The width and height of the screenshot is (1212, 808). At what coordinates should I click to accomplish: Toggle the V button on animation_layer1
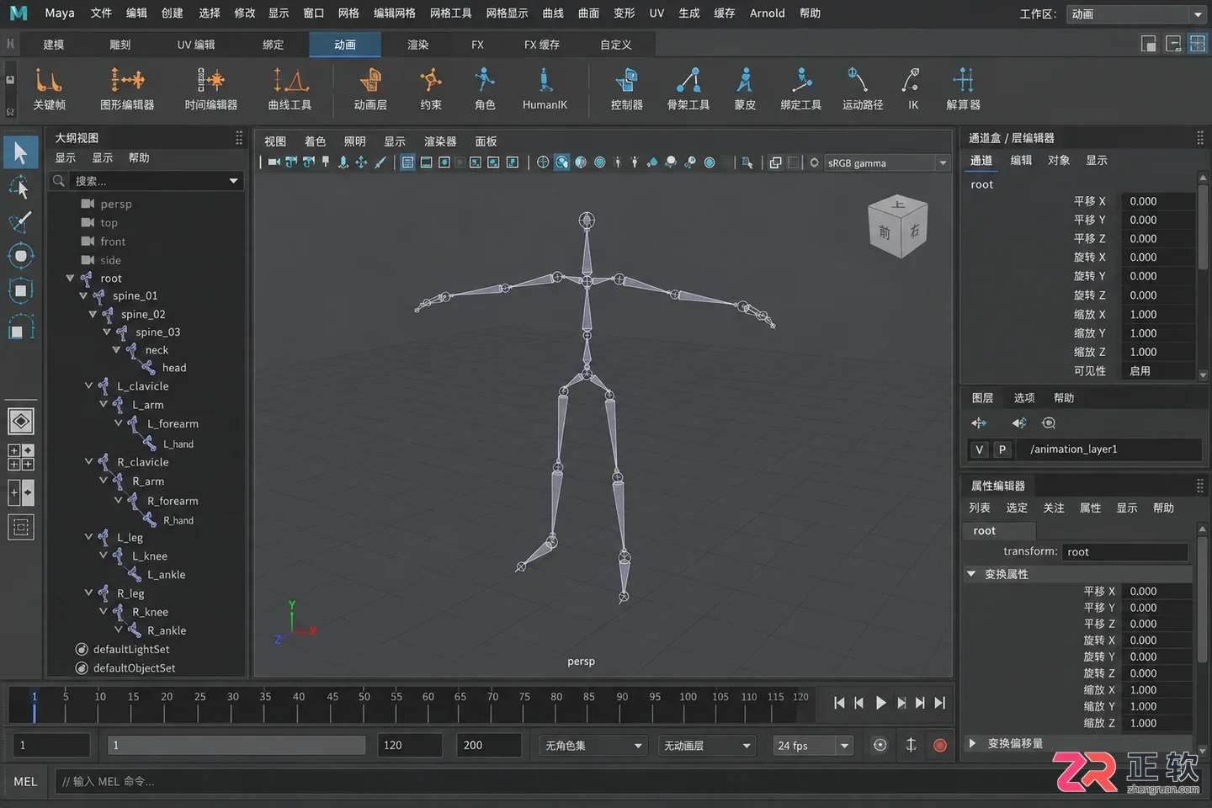pyautogui.click(x=979, y=449)
